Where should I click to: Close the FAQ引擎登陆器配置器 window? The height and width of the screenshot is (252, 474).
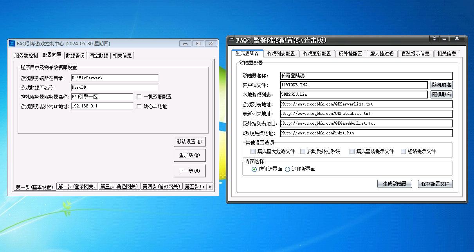point(457,39)
